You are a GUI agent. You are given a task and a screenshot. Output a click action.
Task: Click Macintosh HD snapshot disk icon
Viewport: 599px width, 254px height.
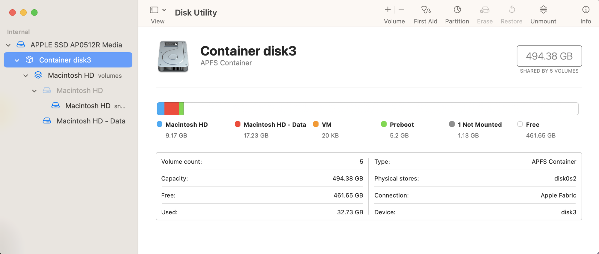(x=55, y=105)
